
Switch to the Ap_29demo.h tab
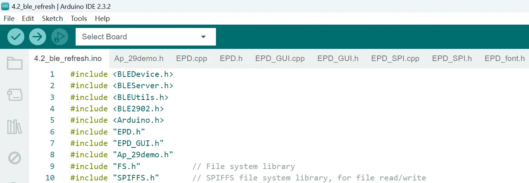pos(139,58)
